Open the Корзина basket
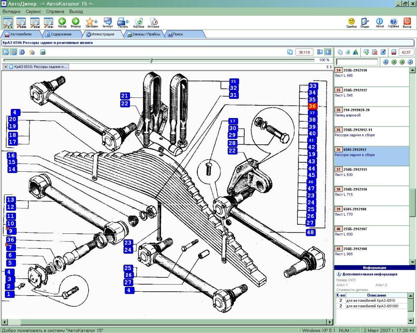 [139, 23]
